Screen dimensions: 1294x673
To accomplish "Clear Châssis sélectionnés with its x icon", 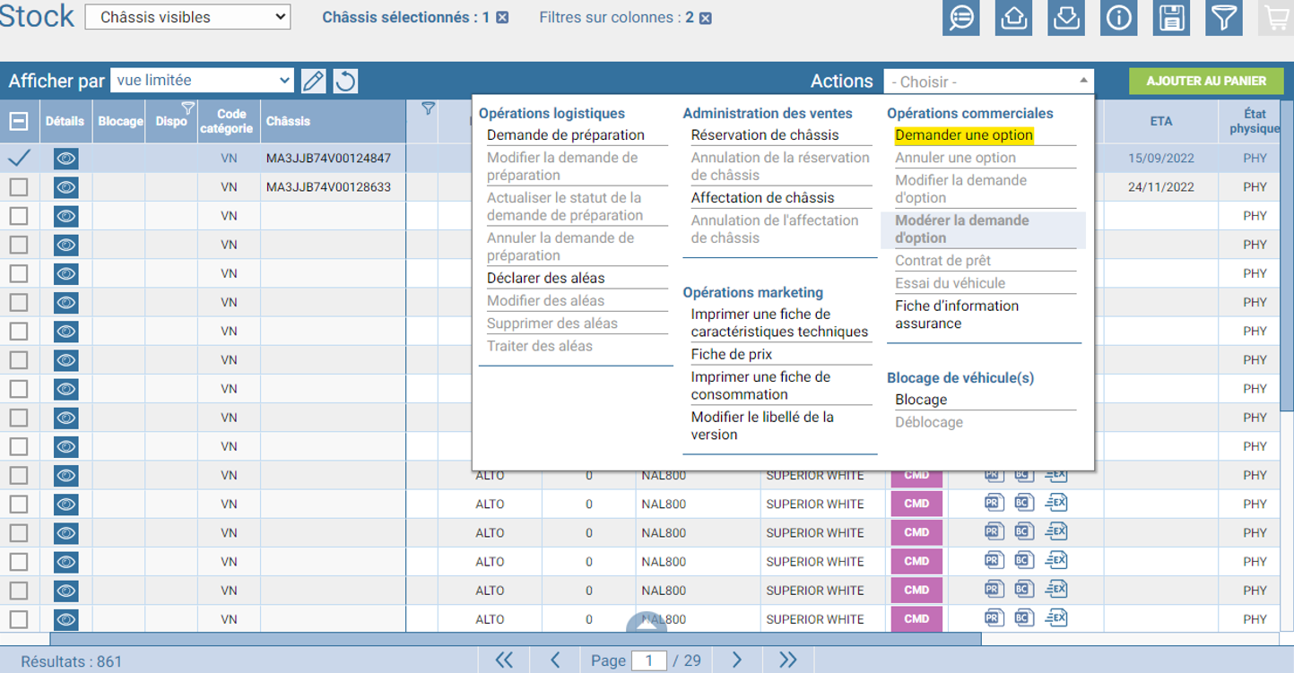I will (502, 18).
